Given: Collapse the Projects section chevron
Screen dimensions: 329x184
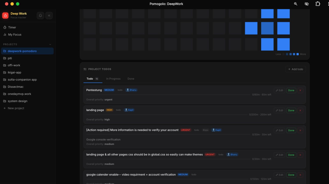Looking at the screenshot, I should (x=50, y=44).
